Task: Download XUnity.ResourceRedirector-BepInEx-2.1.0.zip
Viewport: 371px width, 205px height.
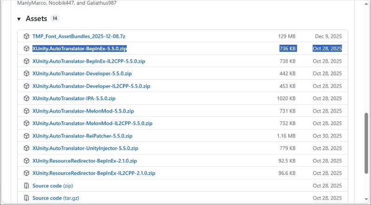Action: point(84,161)
